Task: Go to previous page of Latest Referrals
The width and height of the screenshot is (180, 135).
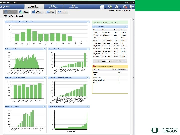Action: [x=98, y=61]
